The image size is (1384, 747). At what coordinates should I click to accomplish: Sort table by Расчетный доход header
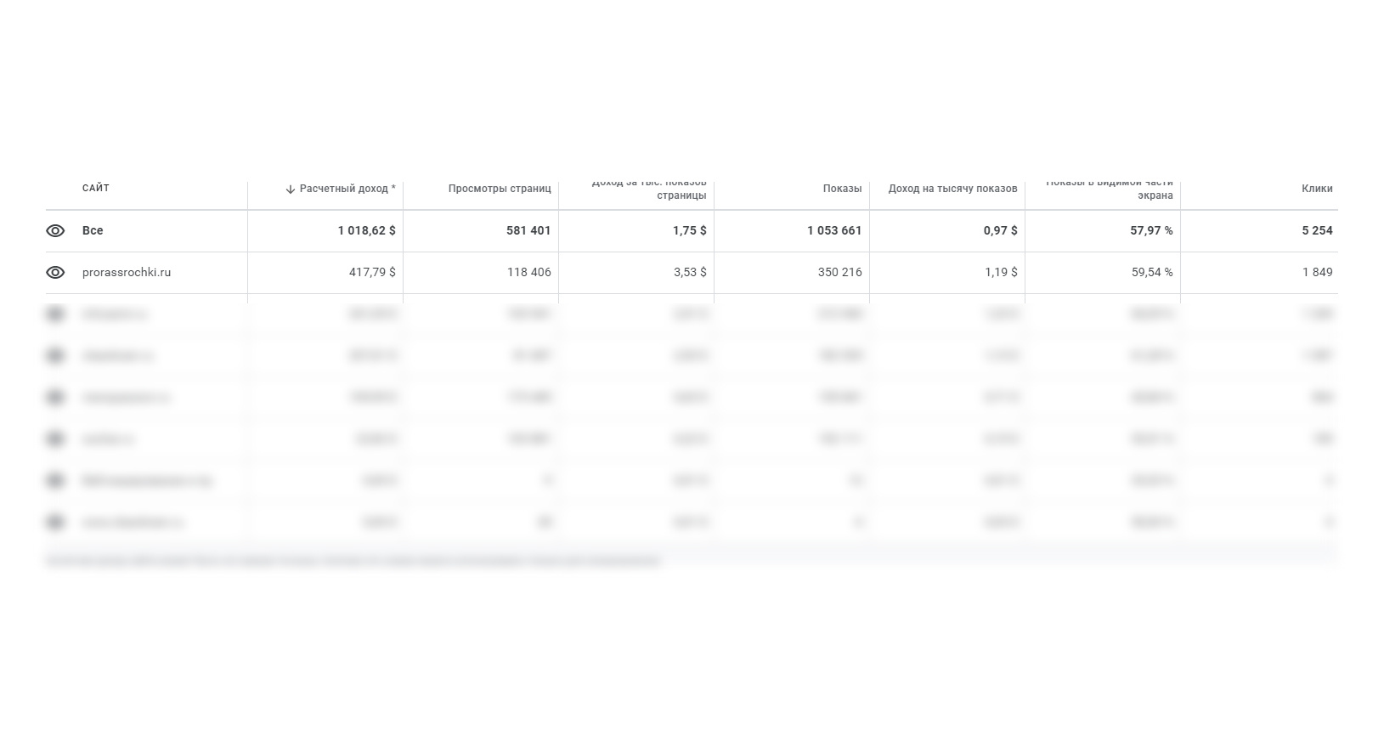click(347, 189)
